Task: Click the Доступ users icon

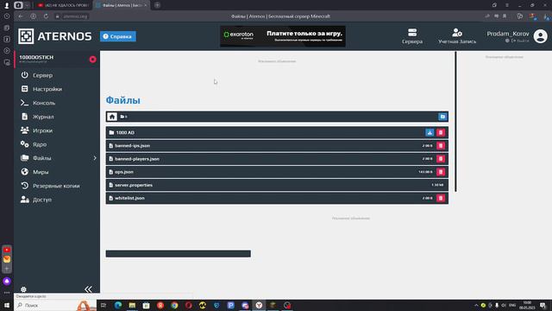Action: pyautogui.click(x=24, y=200)
